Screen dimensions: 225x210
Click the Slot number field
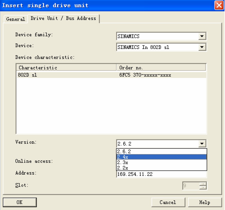coord(191,186)
